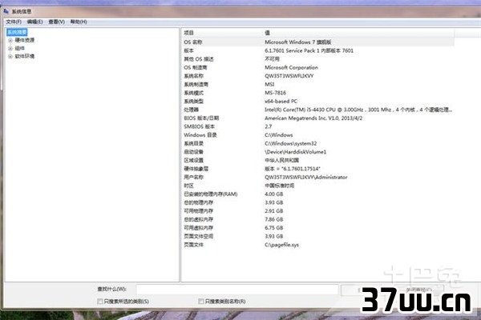Viewport: 481px width, 320px height.
Task: Select the OS 制造商 row label
Action: pos(196,67)
